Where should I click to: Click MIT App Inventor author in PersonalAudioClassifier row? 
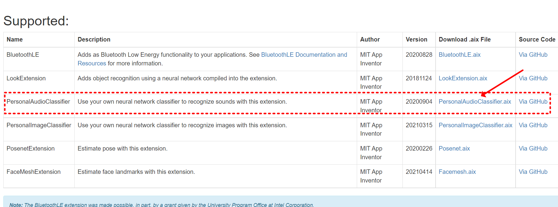click(x=371, y=106)
